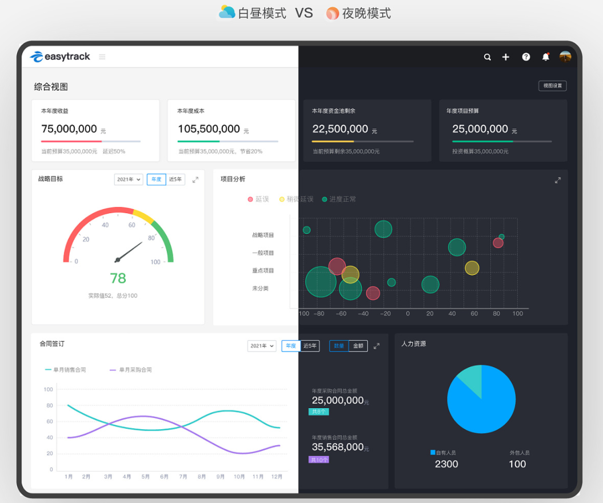Select 年度 tab in 合同签订
Viewport: 603px width, 503px height.
(x=291, y=346)
